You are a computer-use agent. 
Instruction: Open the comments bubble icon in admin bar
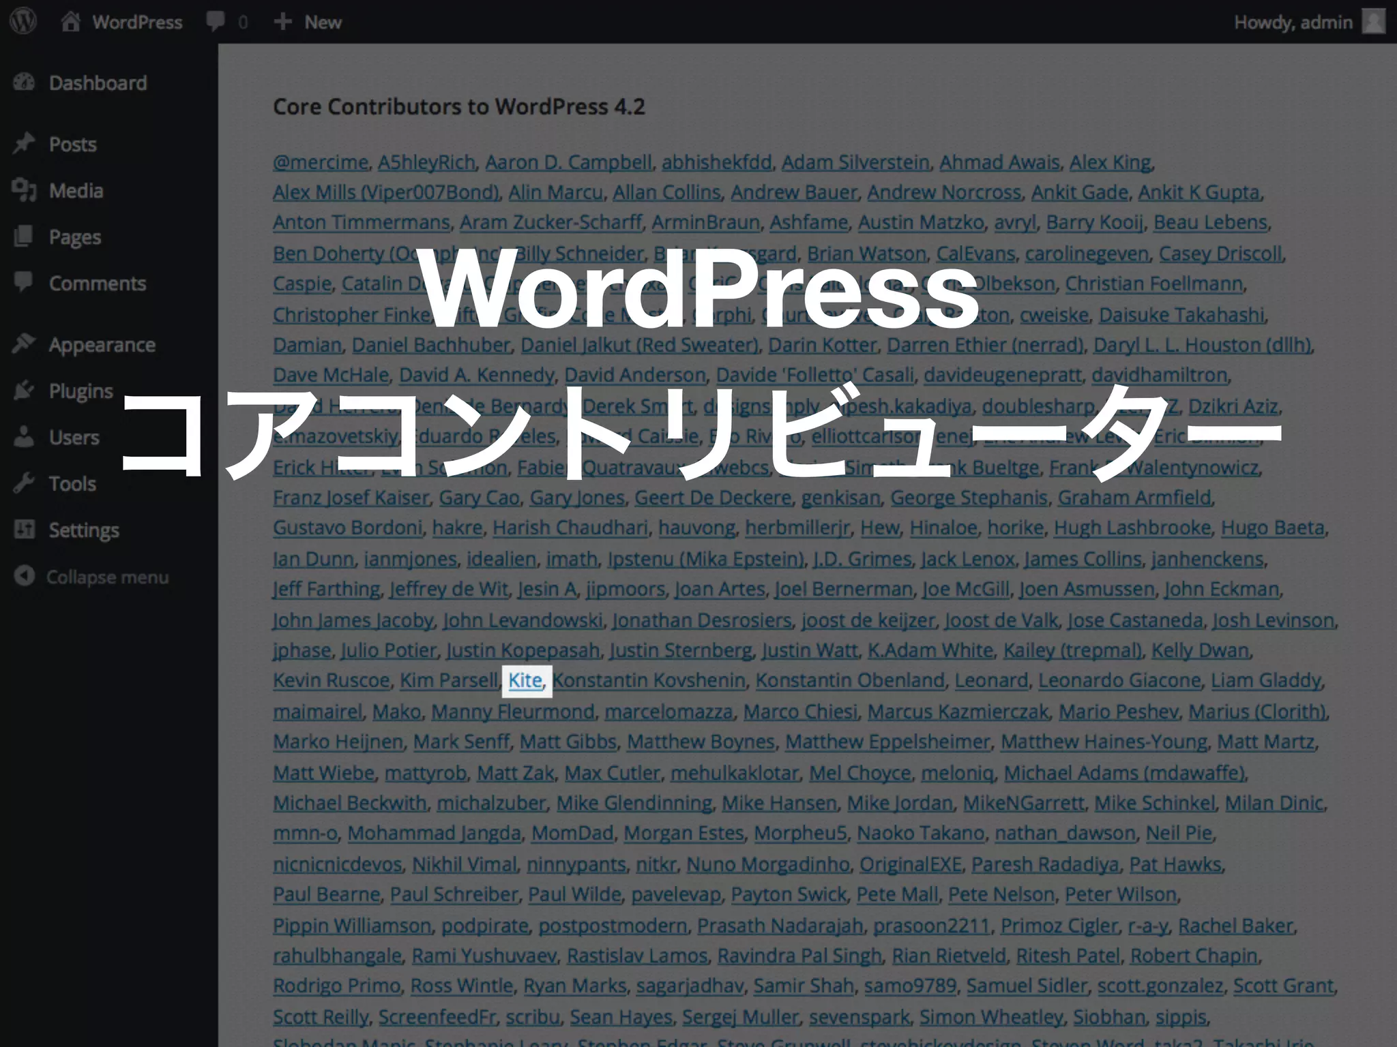tap(216, 22)
